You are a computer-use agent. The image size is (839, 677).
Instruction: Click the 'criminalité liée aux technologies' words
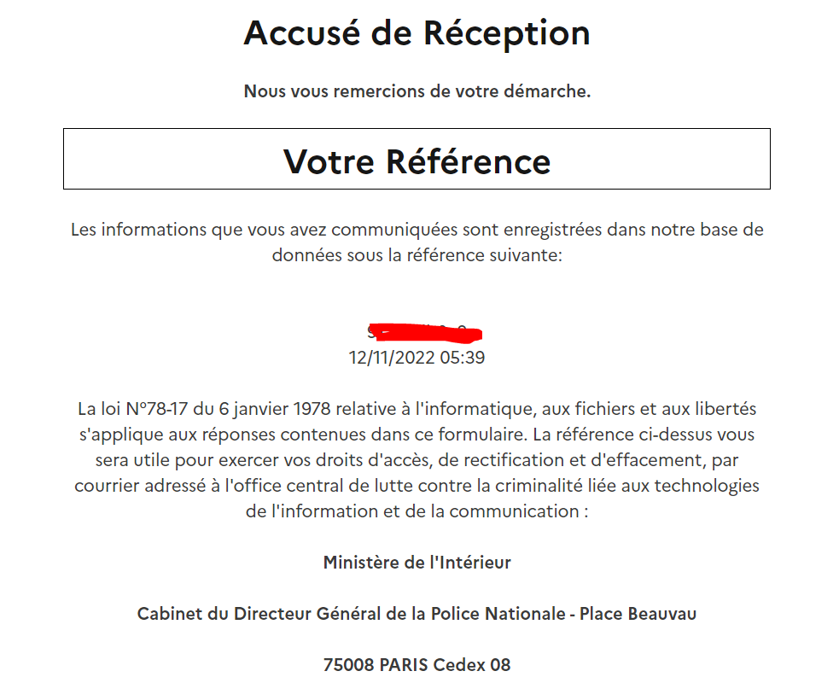627,486
